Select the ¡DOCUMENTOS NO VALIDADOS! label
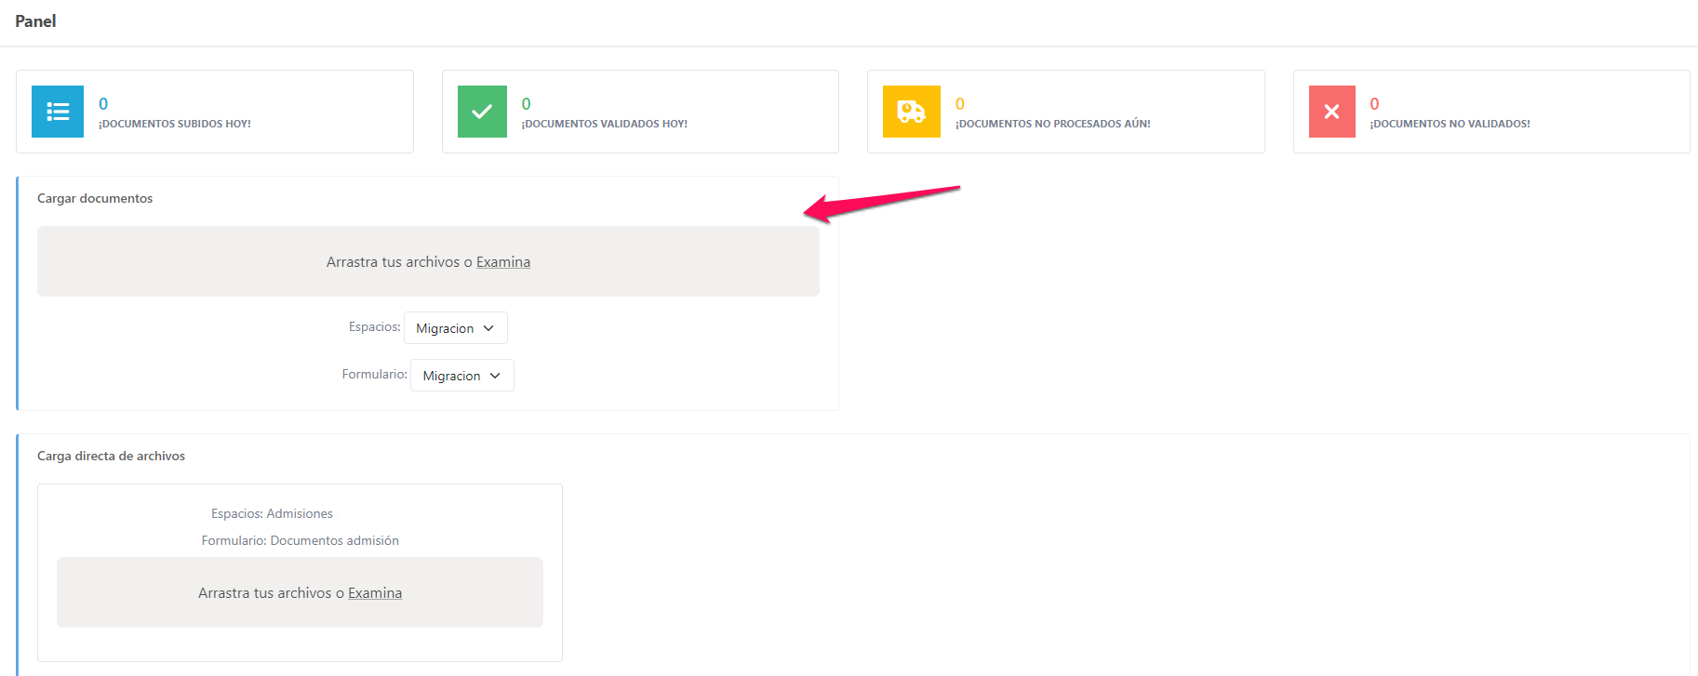 1450,124
